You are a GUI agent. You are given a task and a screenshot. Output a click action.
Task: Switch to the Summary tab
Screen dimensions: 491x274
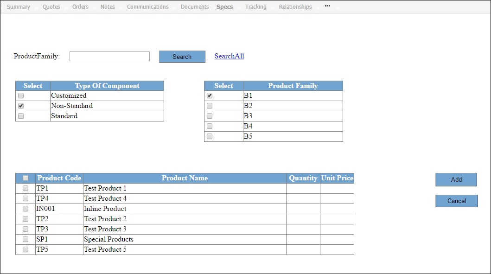pos(19,7)
